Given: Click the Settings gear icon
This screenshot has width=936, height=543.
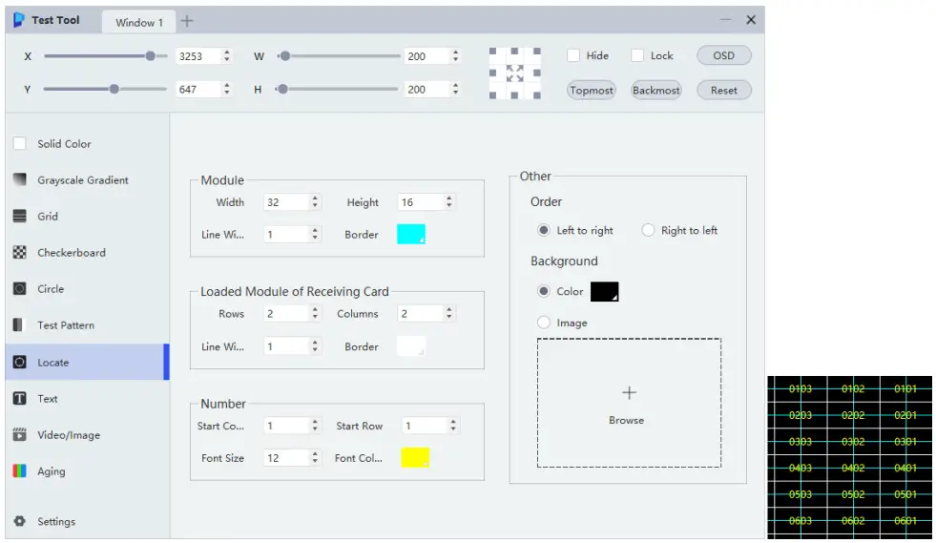Looking at the screenshot, I should pyautogui.click(x=20, y=521).
